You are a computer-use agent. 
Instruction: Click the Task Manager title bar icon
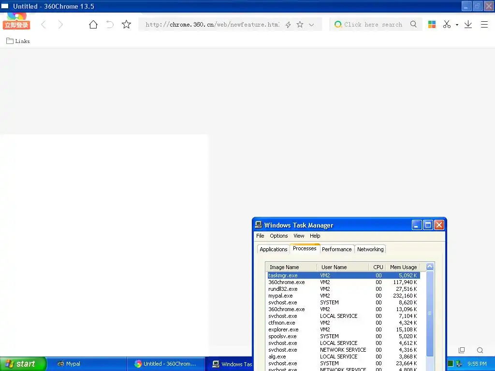259,225
